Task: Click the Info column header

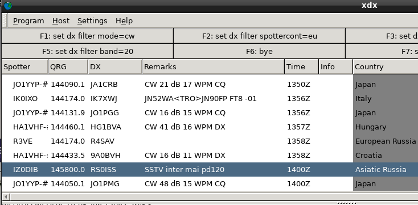Action: (x=335, y=67)
